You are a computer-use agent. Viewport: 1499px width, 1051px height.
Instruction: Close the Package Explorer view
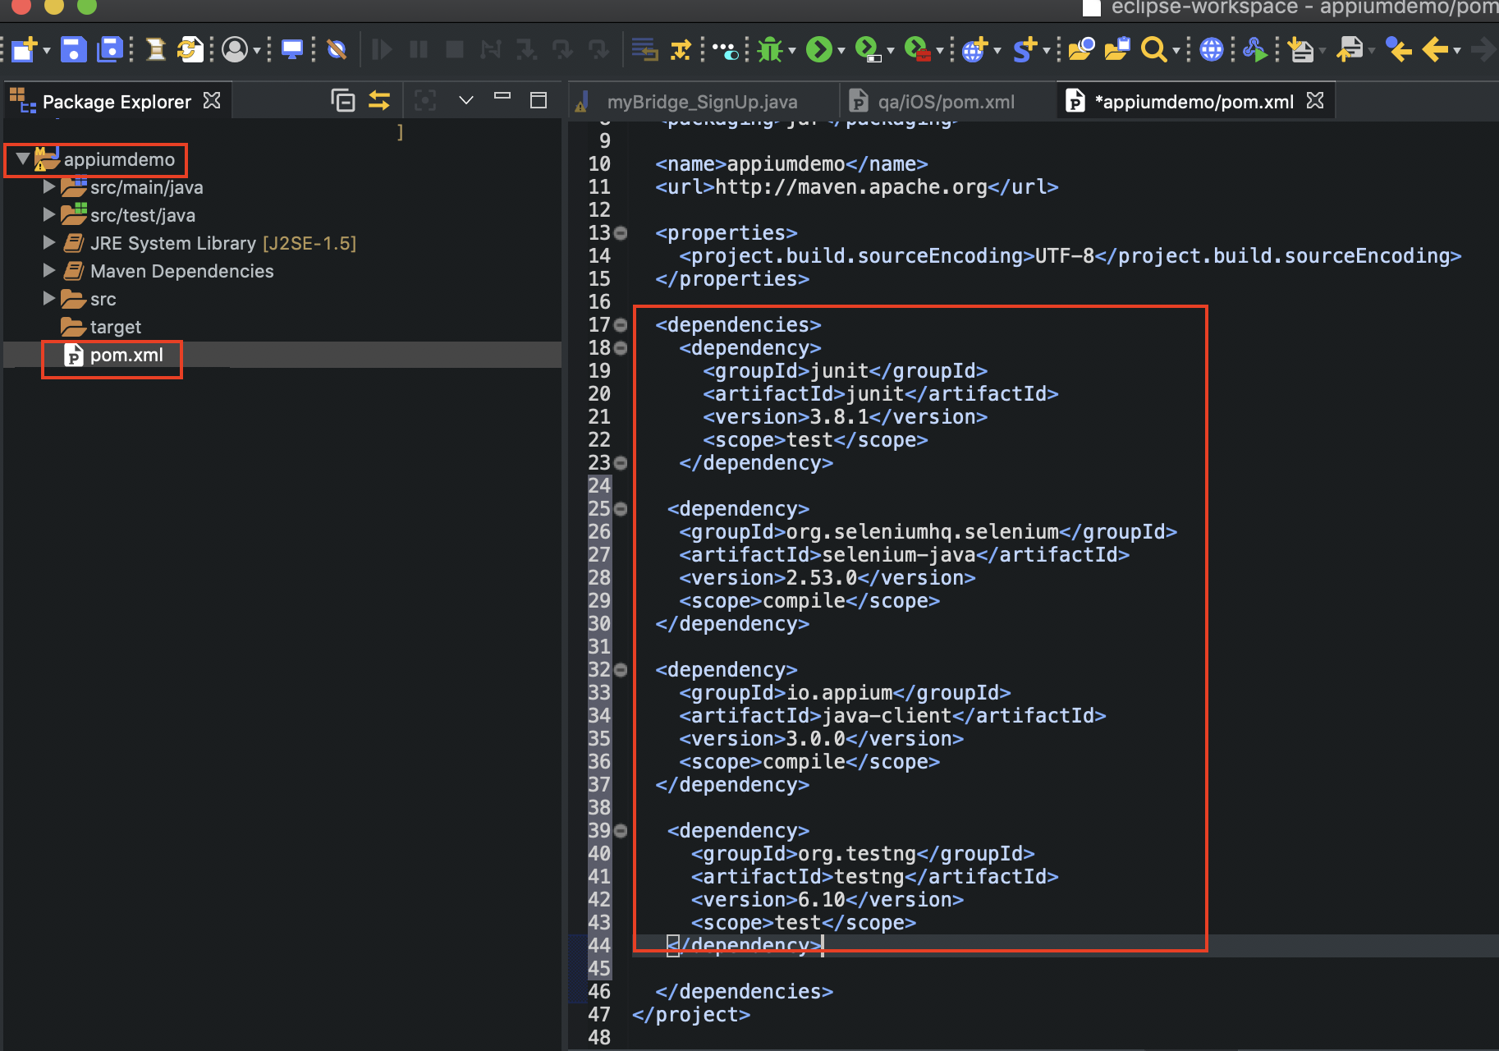pyautogui.click(x=212, y=100)
